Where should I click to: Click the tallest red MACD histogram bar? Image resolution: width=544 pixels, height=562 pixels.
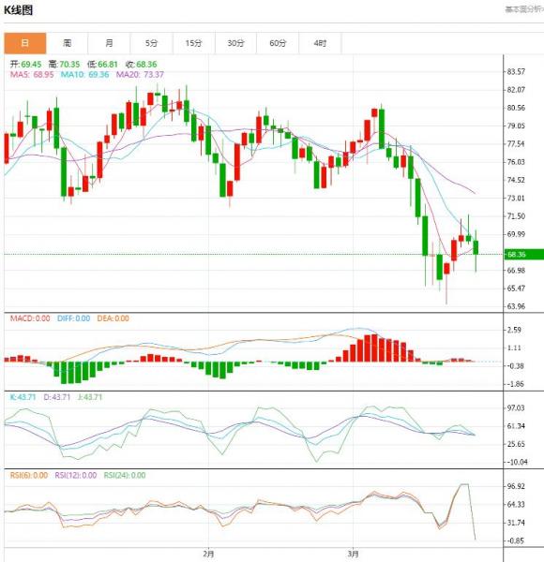point(374,348)
